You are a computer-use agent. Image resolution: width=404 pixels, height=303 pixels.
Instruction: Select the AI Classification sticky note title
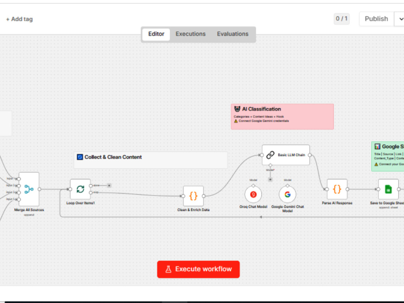tap(261, 109)
